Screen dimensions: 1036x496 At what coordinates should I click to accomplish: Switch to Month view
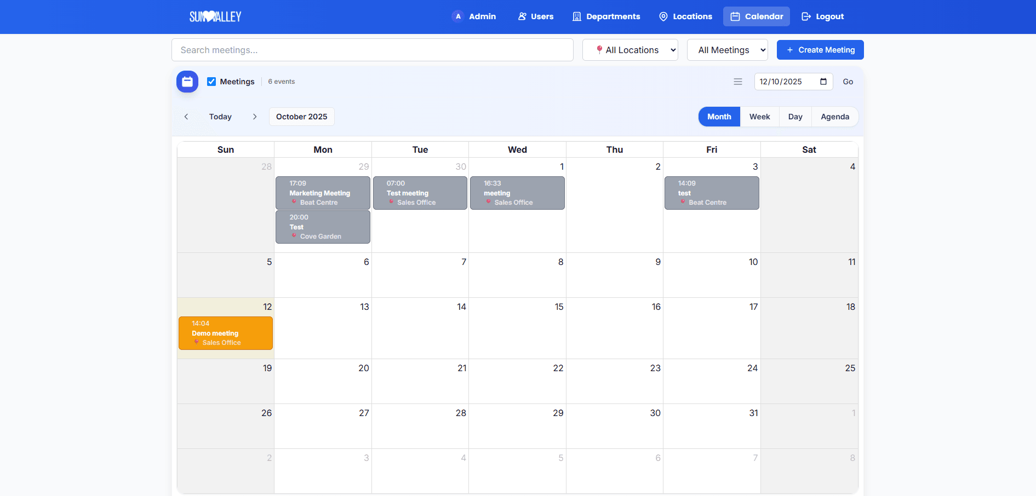(x=719, y=117)
